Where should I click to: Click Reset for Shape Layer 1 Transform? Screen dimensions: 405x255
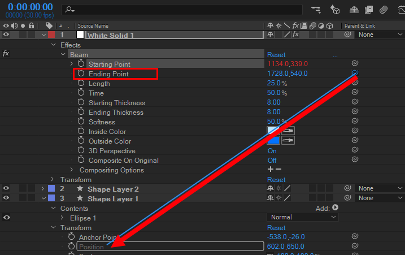(276, 228)
